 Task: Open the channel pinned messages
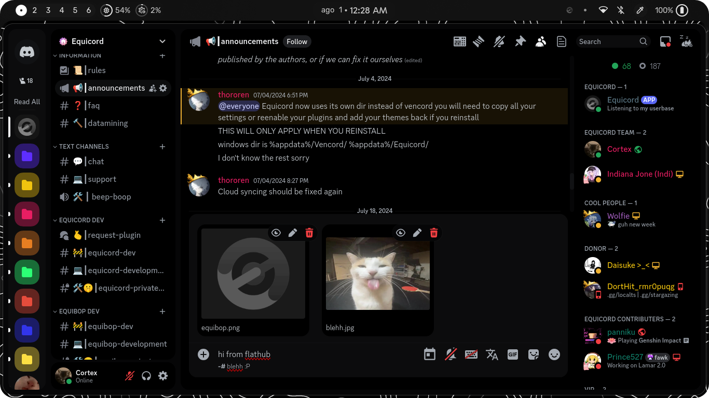[520, 41]
